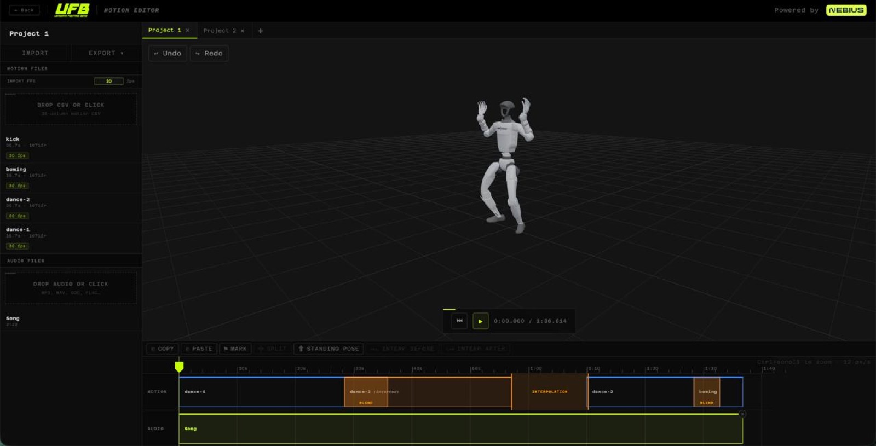The height and width of the screenshot is (446, 876).
Task: Click the skip-to-start playback button
Action: pos(459,321)
